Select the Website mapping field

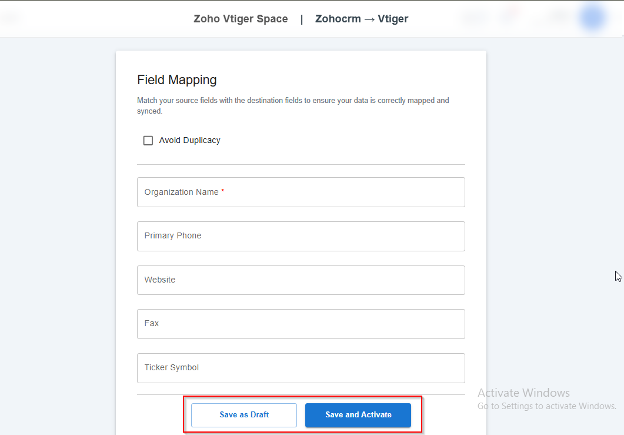301,280
